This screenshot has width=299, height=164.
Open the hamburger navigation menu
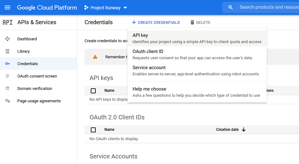coord(7,7)
